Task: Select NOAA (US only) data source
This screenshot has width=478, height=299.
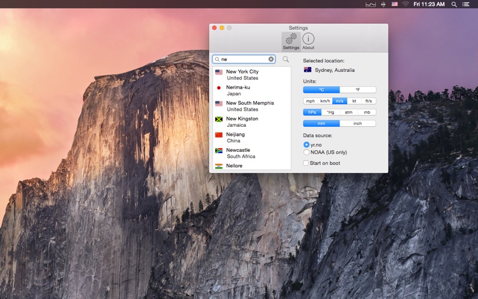Action: [x=307, y=152]
